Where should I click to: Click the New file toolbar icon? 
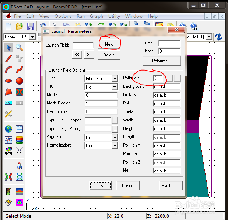8,26
